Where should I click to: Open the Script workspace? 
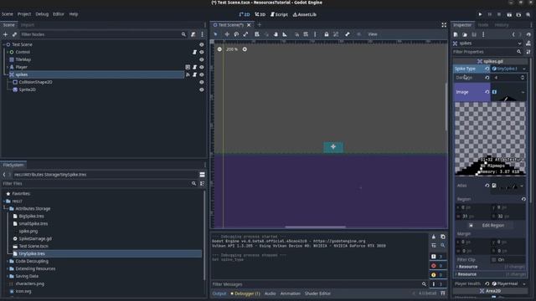coord(279,15)
